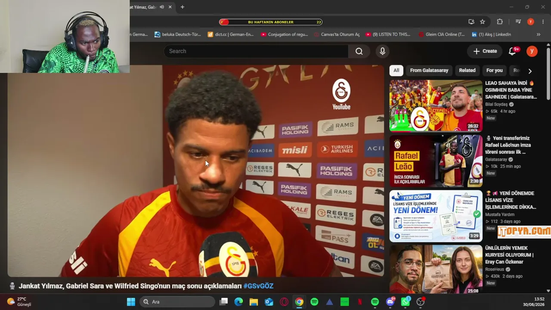551x310 pixels.
Task: Close the Jankat Yılmaz YouTube tab
Action: click(170, 7)
